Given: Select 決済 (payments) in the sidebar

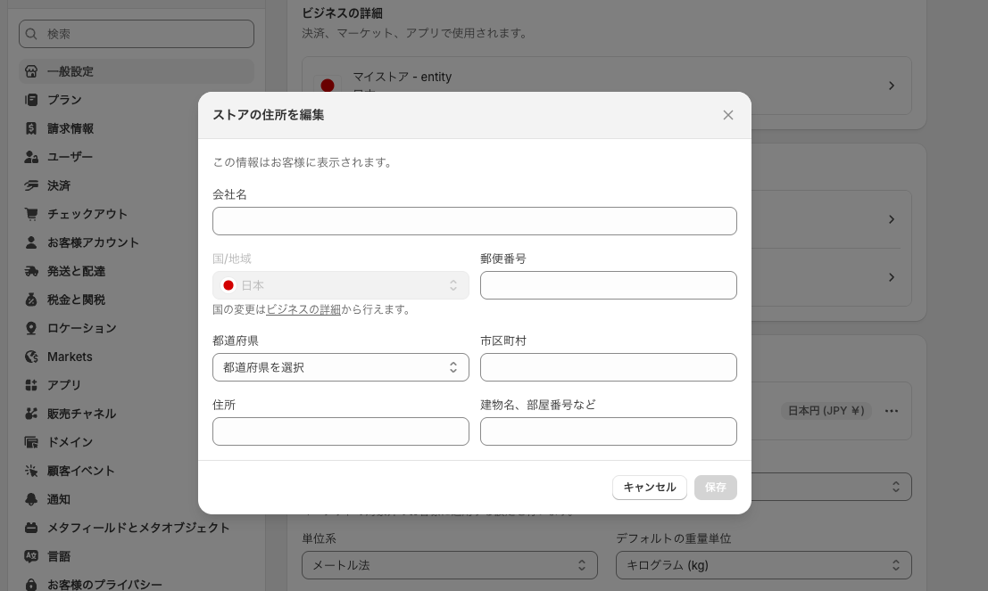Looking at the screenshot, I should (59, 185).
